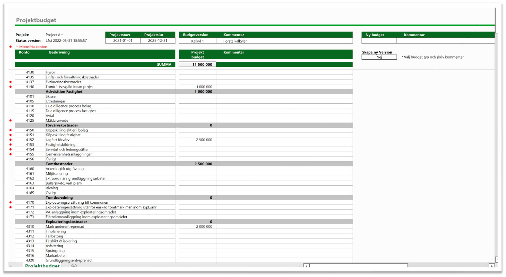Select account number 4156 cell

30,159
